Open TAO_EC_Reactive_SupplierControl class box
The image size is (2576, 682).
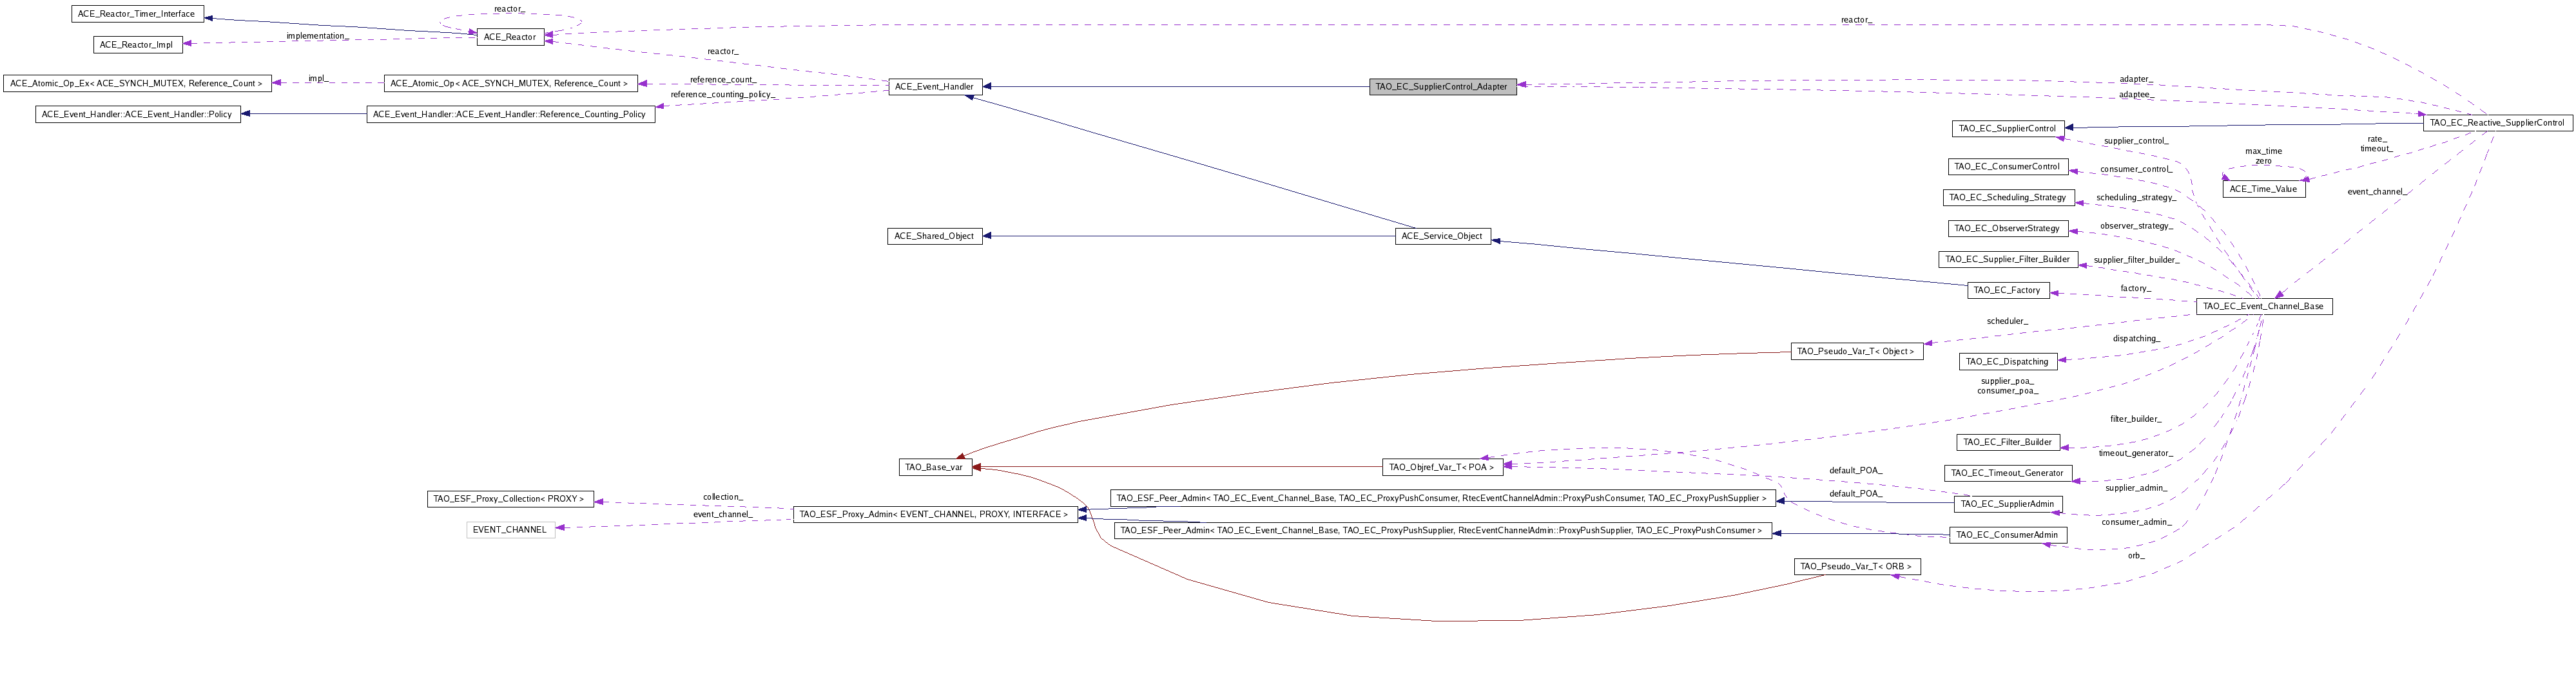(2496, 123)
